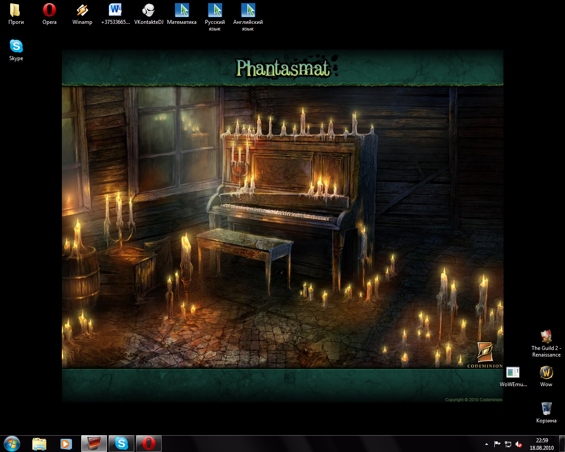This screenshot has height=452, width=565.
Task: Select the Winamp desktop shortcut
Action: [82, 14]
